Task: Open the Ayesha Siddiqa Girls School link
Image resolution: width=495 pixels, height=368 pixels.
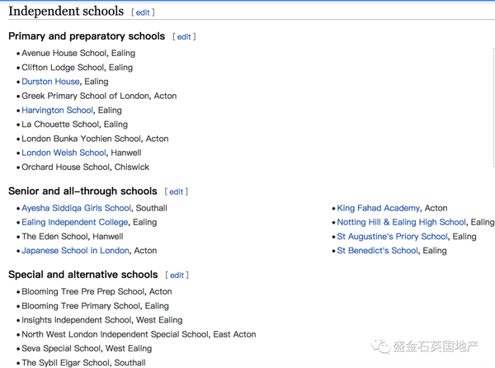Action: tap(76, 208)
